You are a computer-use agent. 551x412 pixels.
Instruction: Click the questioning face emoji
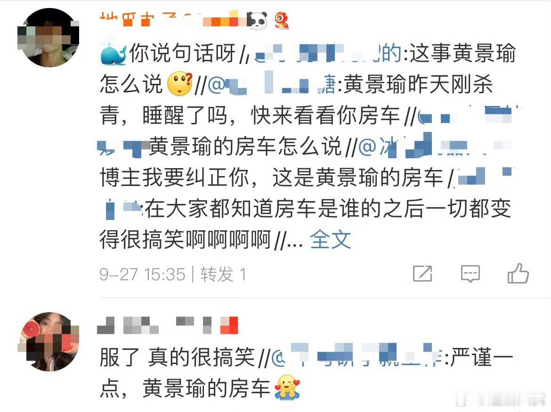pyautogui.click(x=180, y=84)
